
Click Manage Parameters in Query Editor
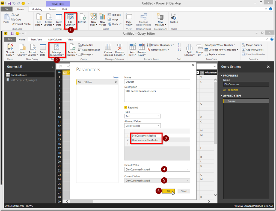coord(57,50)
